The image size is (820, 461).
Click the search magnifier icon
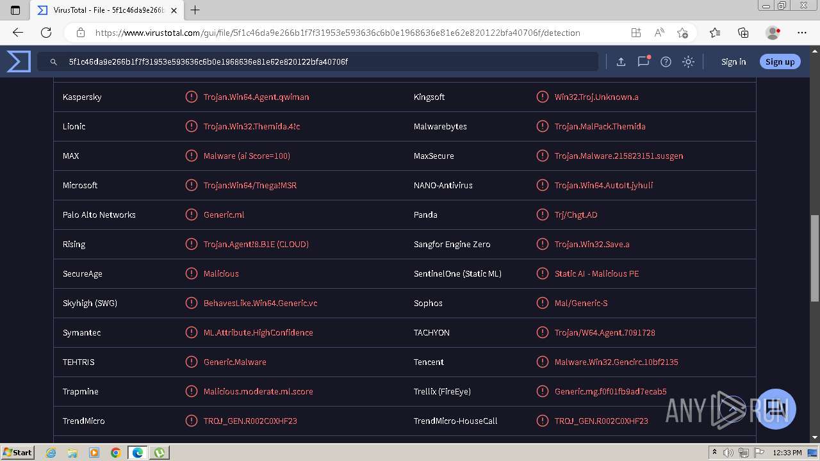pos(54,62)
